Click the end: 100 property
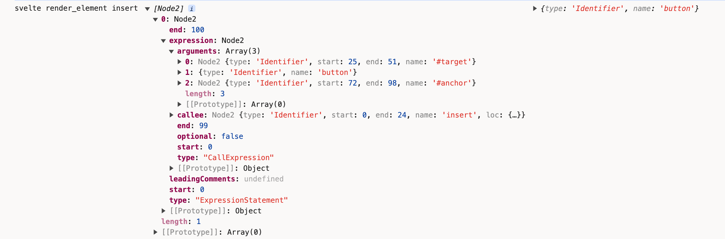Viewport: 725px width, 239px height. 186,30
